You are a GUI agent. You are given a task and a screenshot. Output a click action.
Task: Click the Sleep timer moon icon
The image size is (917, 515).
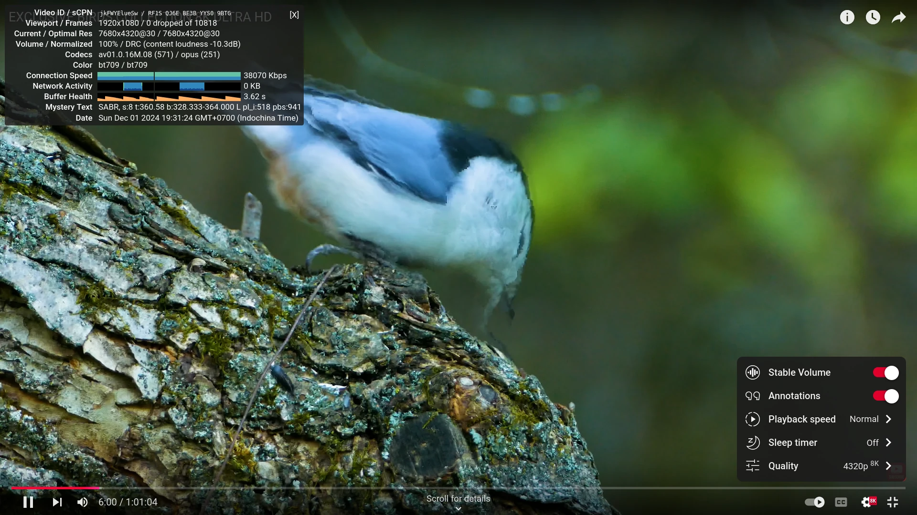[x=753, y=443]
